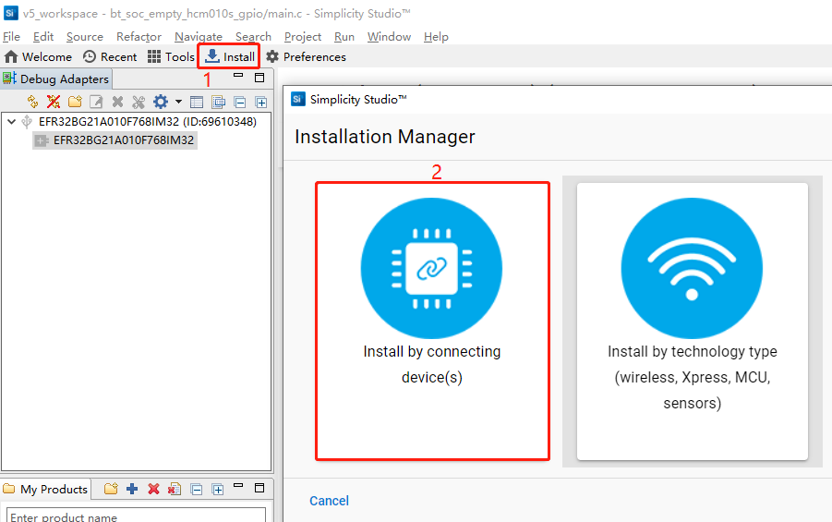Click the Install toolbar button
This screenshot has width=832, height=522.
click(x=230, y=56)
